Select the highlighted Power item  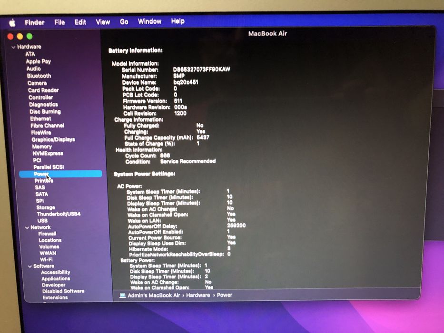coord(60,174)
